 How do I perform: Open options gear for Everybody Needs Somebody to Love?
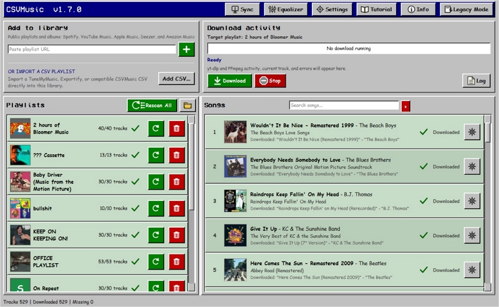[472, 166]
